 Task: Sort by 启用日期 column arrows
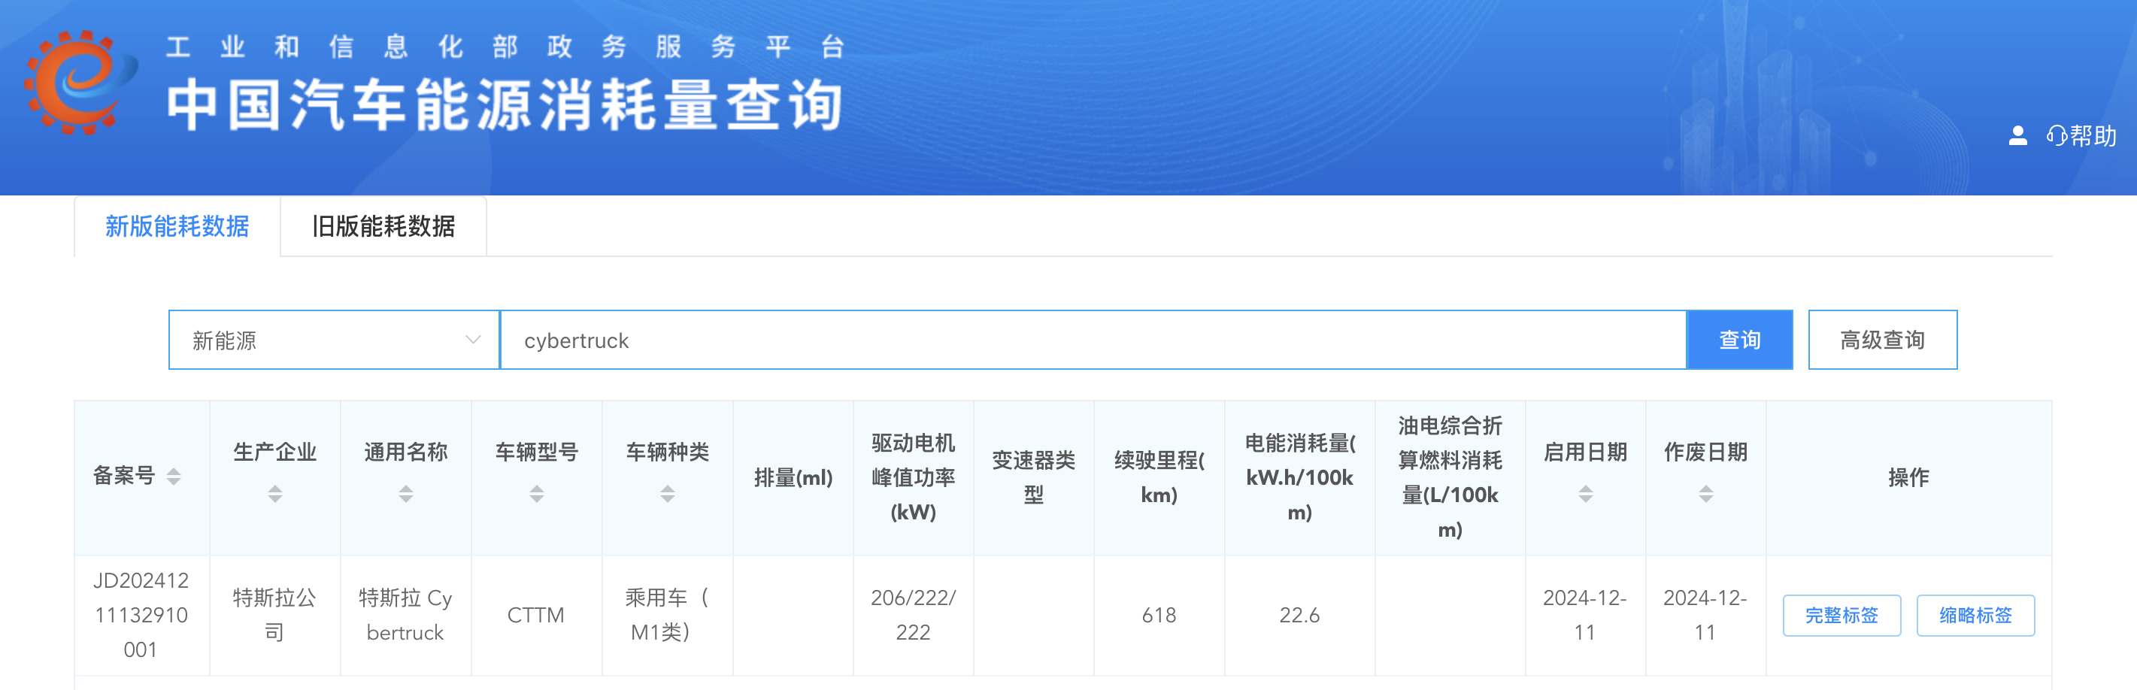point(1584,495)
